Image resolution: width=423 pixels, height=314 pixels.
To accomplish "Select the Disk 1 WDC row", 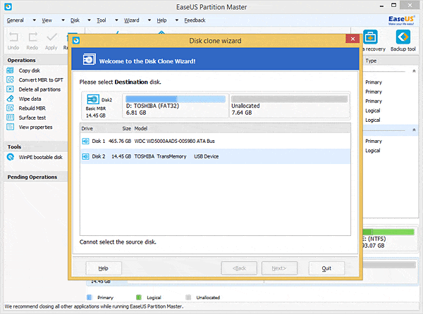I will (215, 141).
